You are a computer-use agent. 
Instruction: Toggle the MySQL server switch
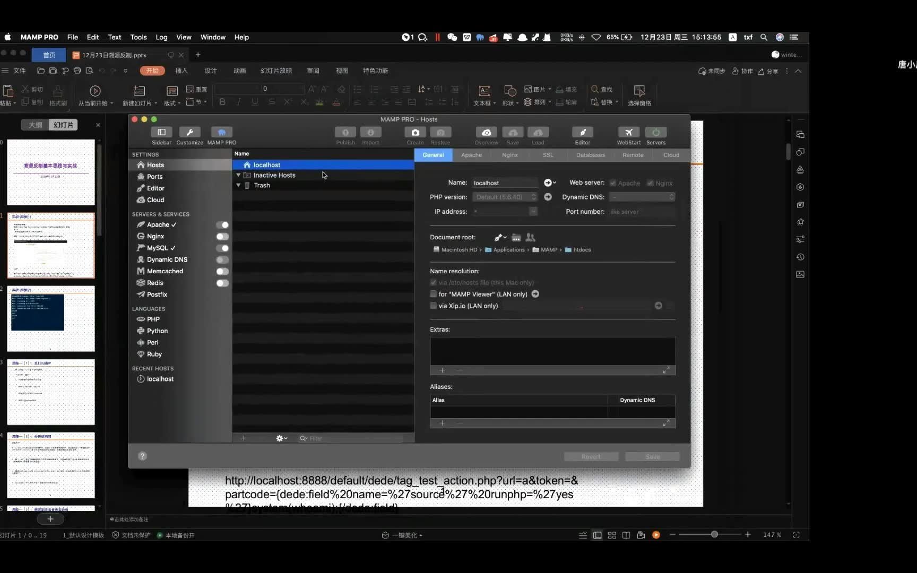[222, 248]
